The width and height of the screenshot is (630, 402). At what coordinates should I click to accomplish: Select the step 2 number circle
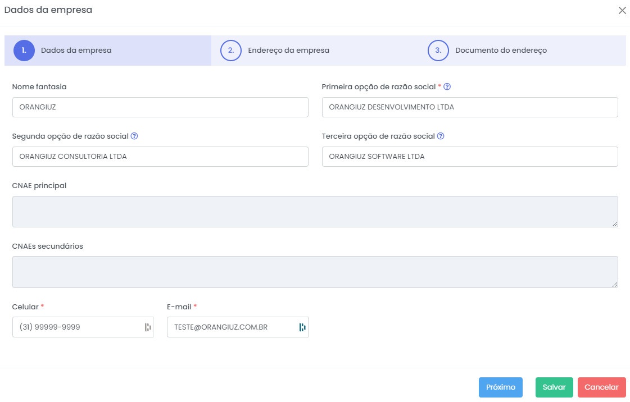point(231,51)
